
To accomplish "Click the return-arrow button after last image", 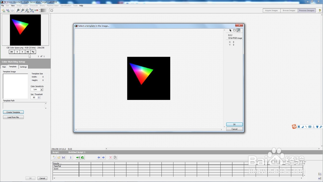I will coord(33,52).
